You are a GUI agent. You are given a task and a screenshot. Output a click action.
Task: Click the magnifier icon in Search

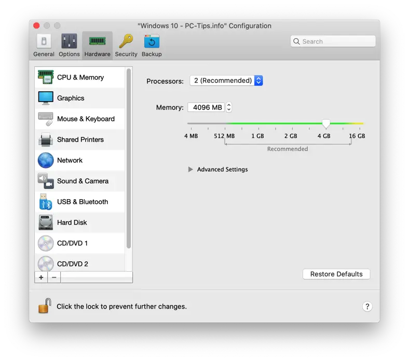(296, 41)
